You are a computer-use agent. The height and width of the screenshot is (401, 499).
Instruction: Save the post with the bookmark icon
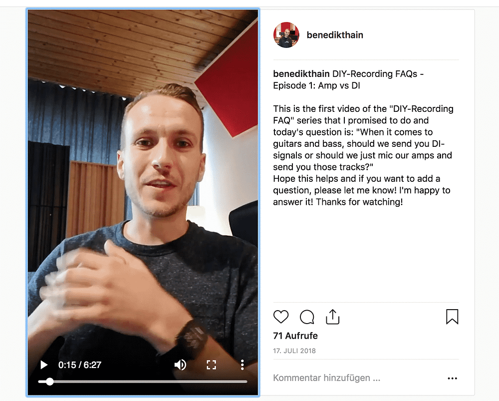[452, 317]
